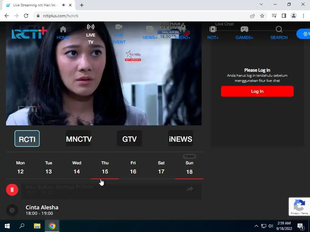This screenshot has height=232, width=310.
Task: View site information lock icon
Action: click(x=38, y=16)
